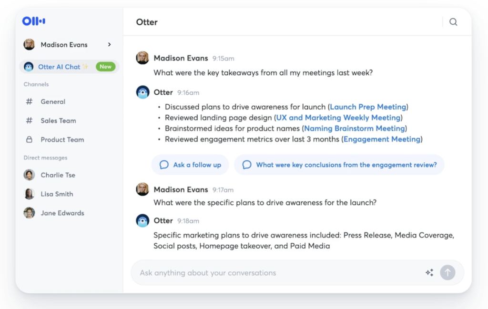The width and height of the screenshot is (488, 309).
Task: Click the 9:17am timestamp
Action: coord(223,190)
